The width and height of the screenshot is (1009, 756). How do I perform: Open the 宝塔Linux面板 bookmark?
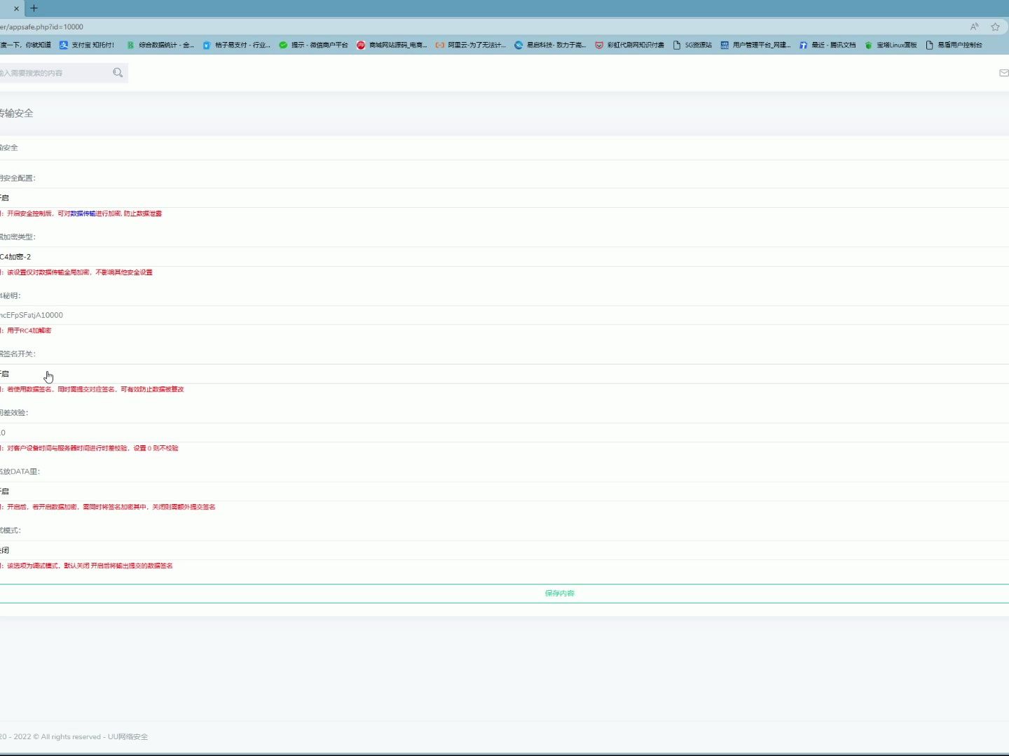pyautogui.click(x=891, y=45)
